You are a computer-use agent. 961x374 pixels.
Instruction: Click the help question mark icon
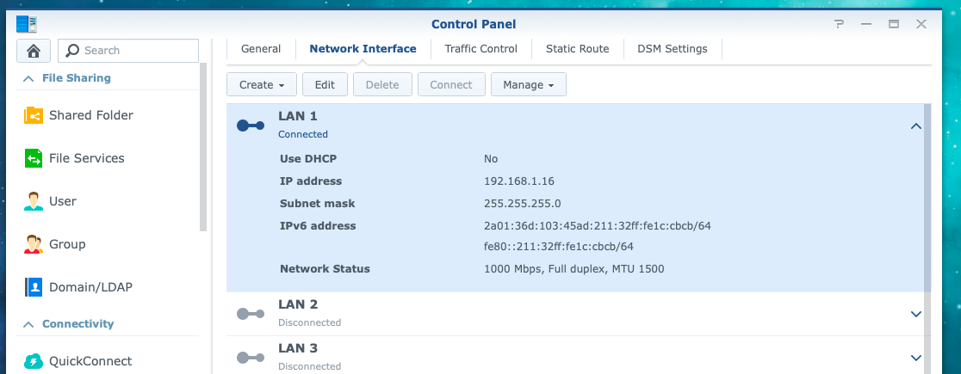coord(839,24)
